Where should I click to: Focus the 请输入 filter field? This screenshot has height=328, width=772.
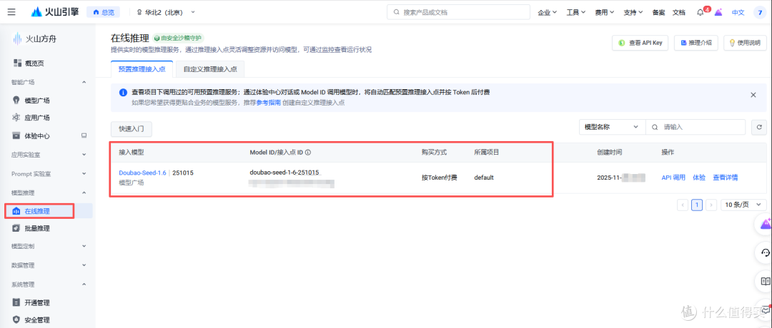696,127
